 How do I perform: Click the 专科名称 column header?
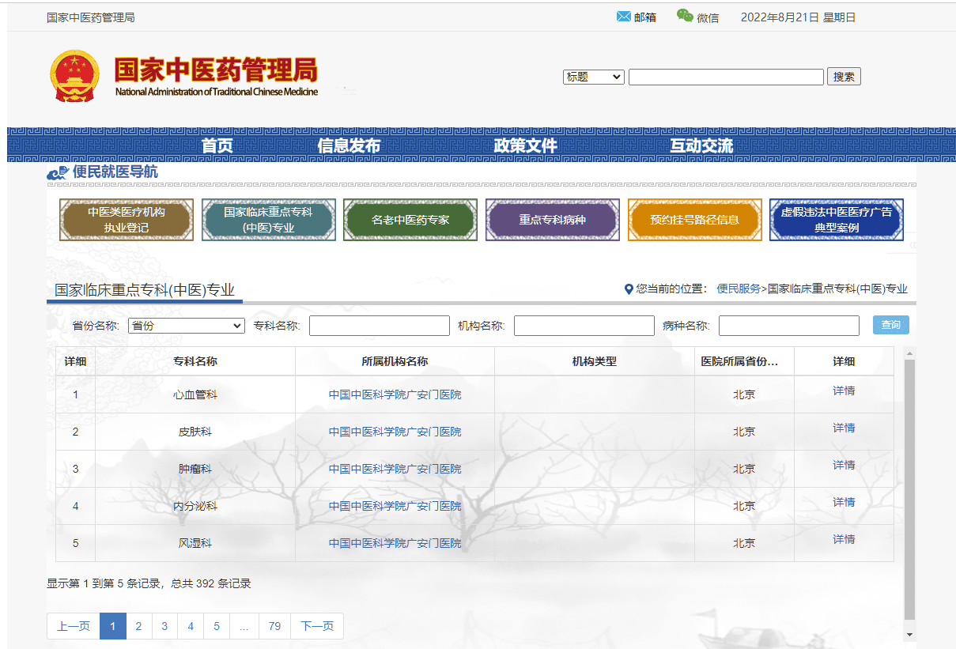(x=195, y=361)
